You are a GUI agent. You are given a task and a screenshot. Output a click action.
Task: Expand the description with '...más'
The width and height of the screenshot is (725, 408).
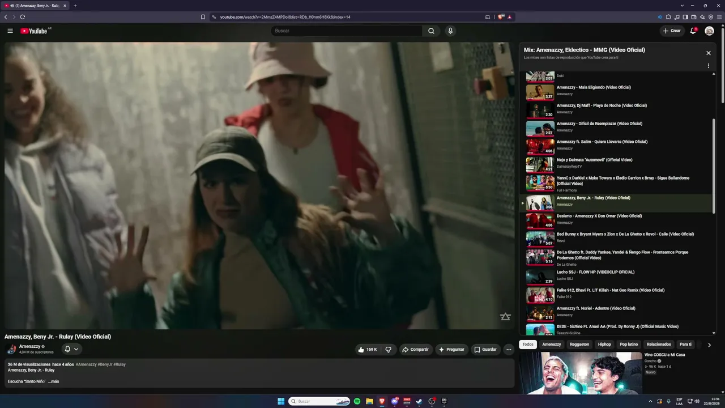coord(54,381)
